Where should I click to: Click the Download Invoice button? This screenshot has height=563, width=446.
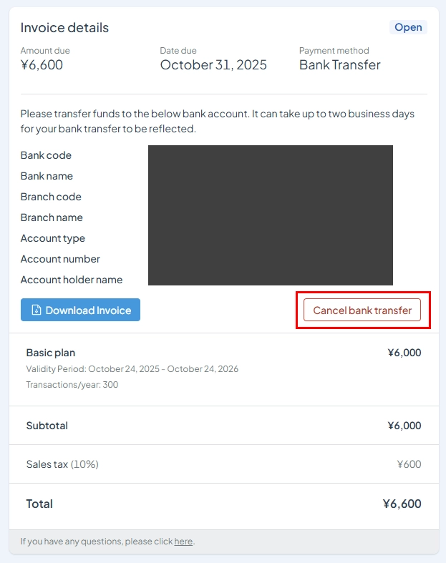point(80,310)
